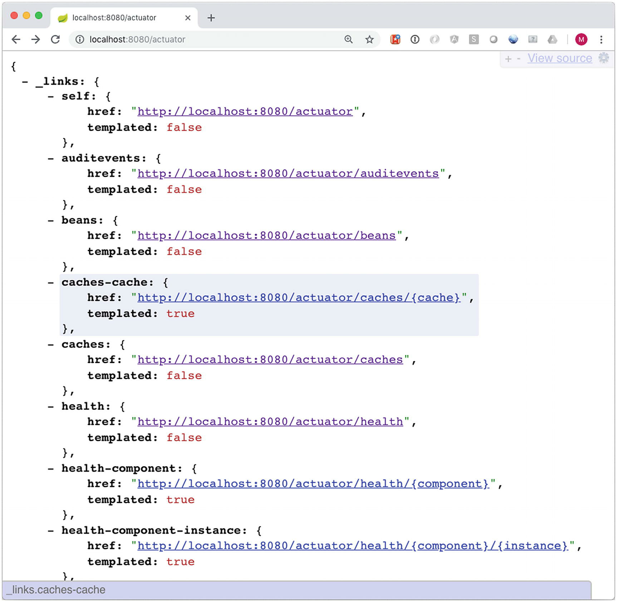Image resolution: width=617 pixels, height=602 pixels.
Task: Switch to the localhost:8080/actuator tab
Action: (x=114, y=18)
